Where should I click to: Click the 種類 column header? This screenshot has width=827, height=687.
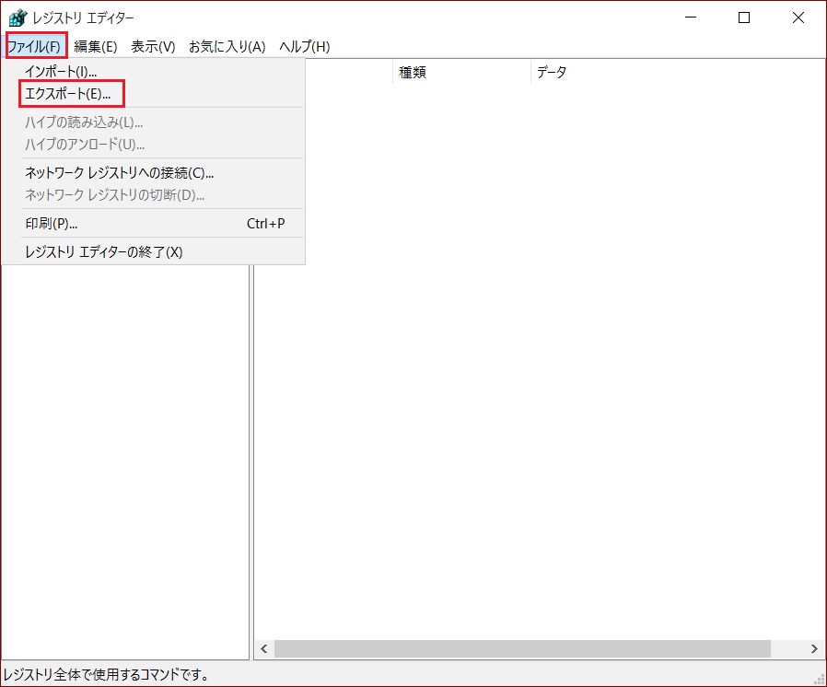[461, 72]
